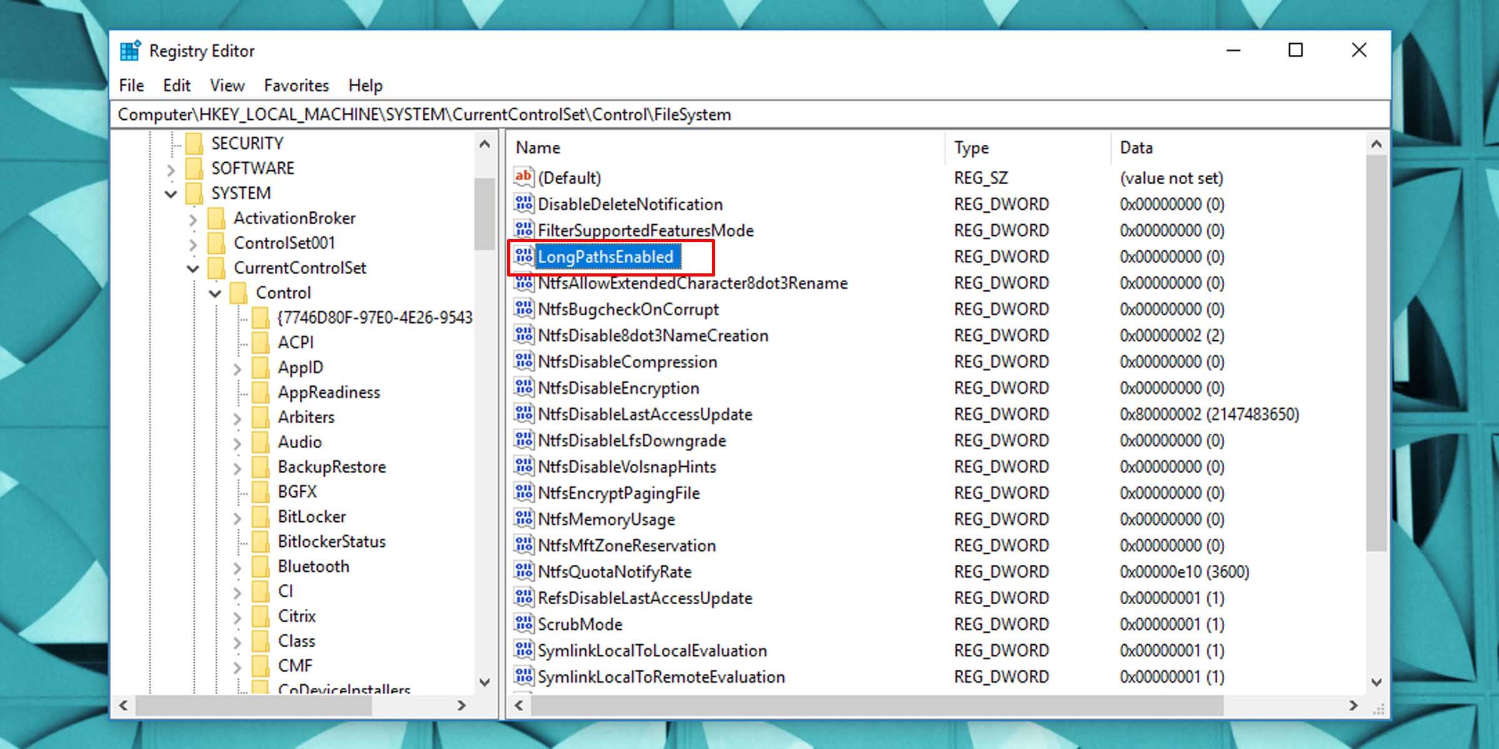This screenshot has height=749, width=1499.
Task: Collapse the SYSTEM key
Action: point(170,193)
